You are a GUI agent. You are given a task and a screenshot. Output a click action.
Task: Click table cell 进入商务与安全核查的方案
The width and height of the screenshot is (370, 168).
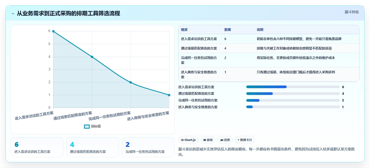point(199,74)
